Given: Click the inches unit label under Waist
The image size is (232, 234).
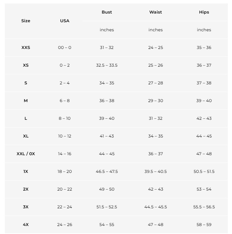Looking at the screenshot, I should tap(155, 30).
